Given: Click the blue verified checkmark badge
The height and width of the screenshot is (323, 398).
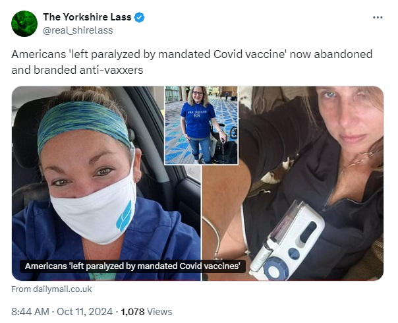Looking at the screenshot, I should (x=139, y=17).
